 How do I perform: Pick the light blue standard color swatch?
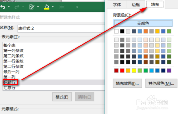coord(152,71)
